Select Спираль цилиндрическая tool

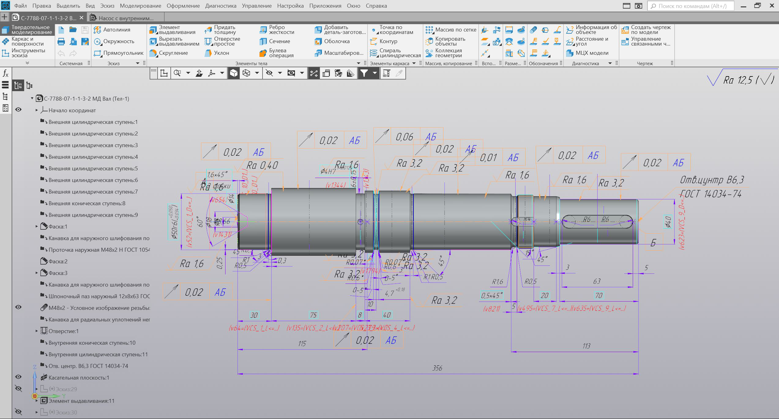pyautogui.click(x=374, y=53)
